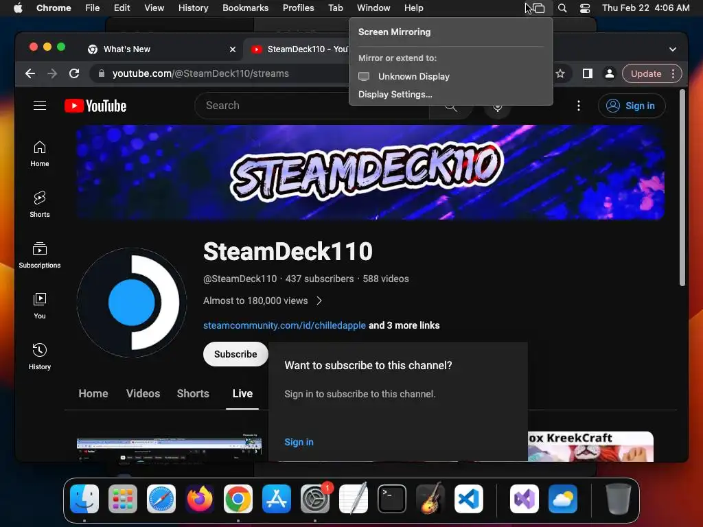
Task: Open steamcommunity.com/id/chilledapple link
Action: tap(284, 325)
